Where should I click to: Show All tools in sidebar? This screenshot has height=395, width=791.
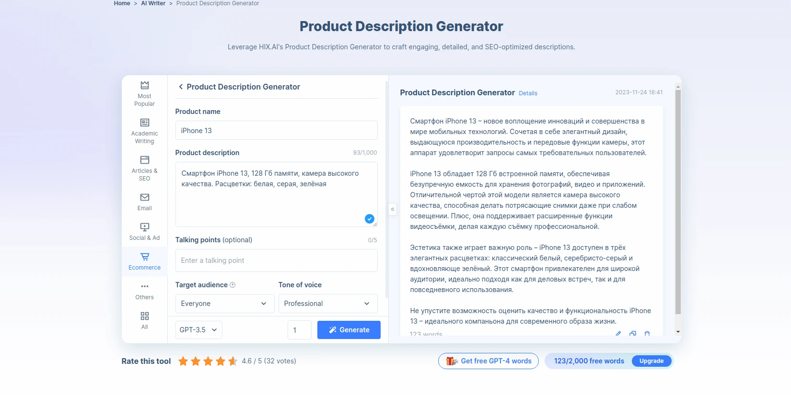click(144, 320)
